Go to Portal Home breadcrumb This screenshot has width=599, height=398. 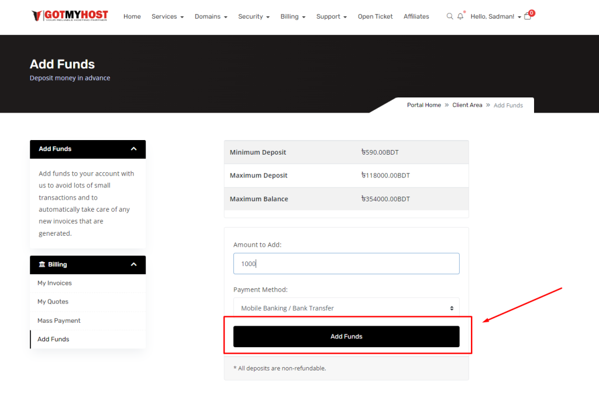tap(424, 105)
